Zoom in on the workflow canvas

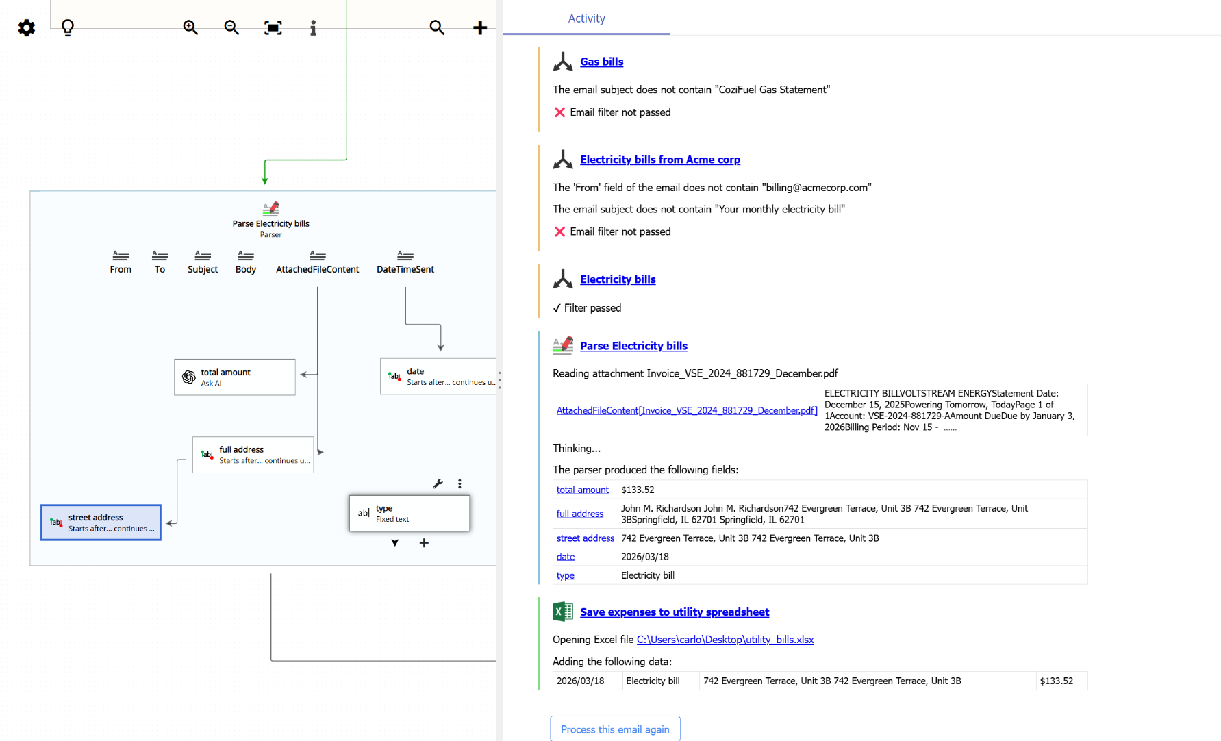(190, 28)
